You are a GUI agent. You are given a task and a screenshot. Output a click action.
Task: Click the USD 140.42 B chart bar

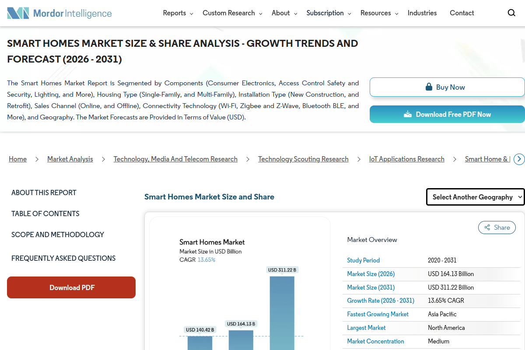click(200, 343)
